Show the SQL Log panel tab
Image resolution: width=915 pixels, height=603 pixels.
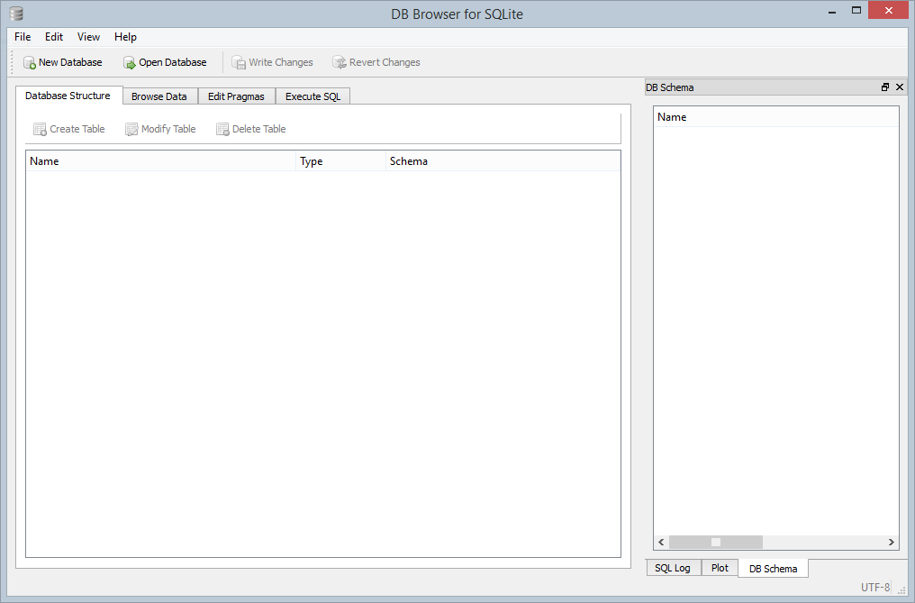pyautogui.click(x=672, y=569)
